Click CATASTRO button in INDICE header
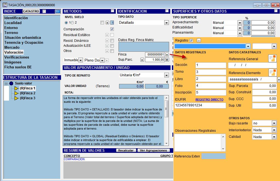Image resolution: width=280 pixels, height=181 pixels. [x=31, y=11]
